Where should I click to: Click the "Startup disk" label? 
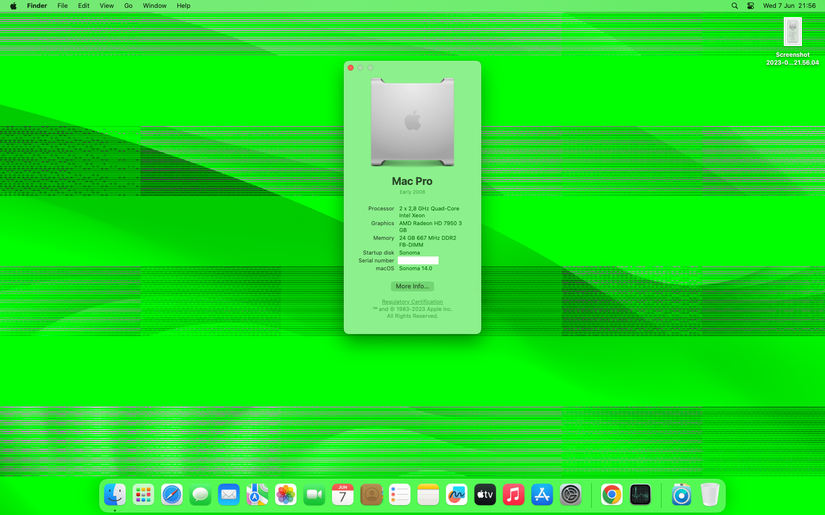click(379, 253)
